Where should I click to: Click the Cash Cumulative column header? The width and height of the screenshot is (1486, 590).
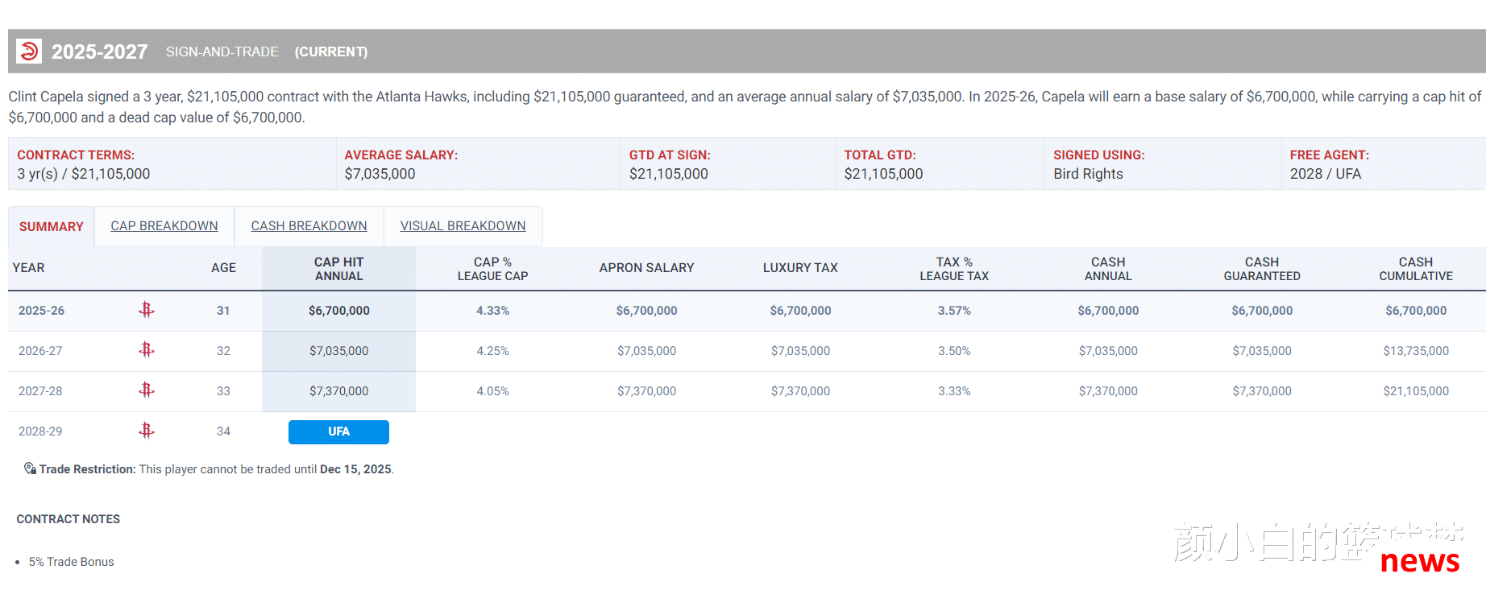(1416, 269)
